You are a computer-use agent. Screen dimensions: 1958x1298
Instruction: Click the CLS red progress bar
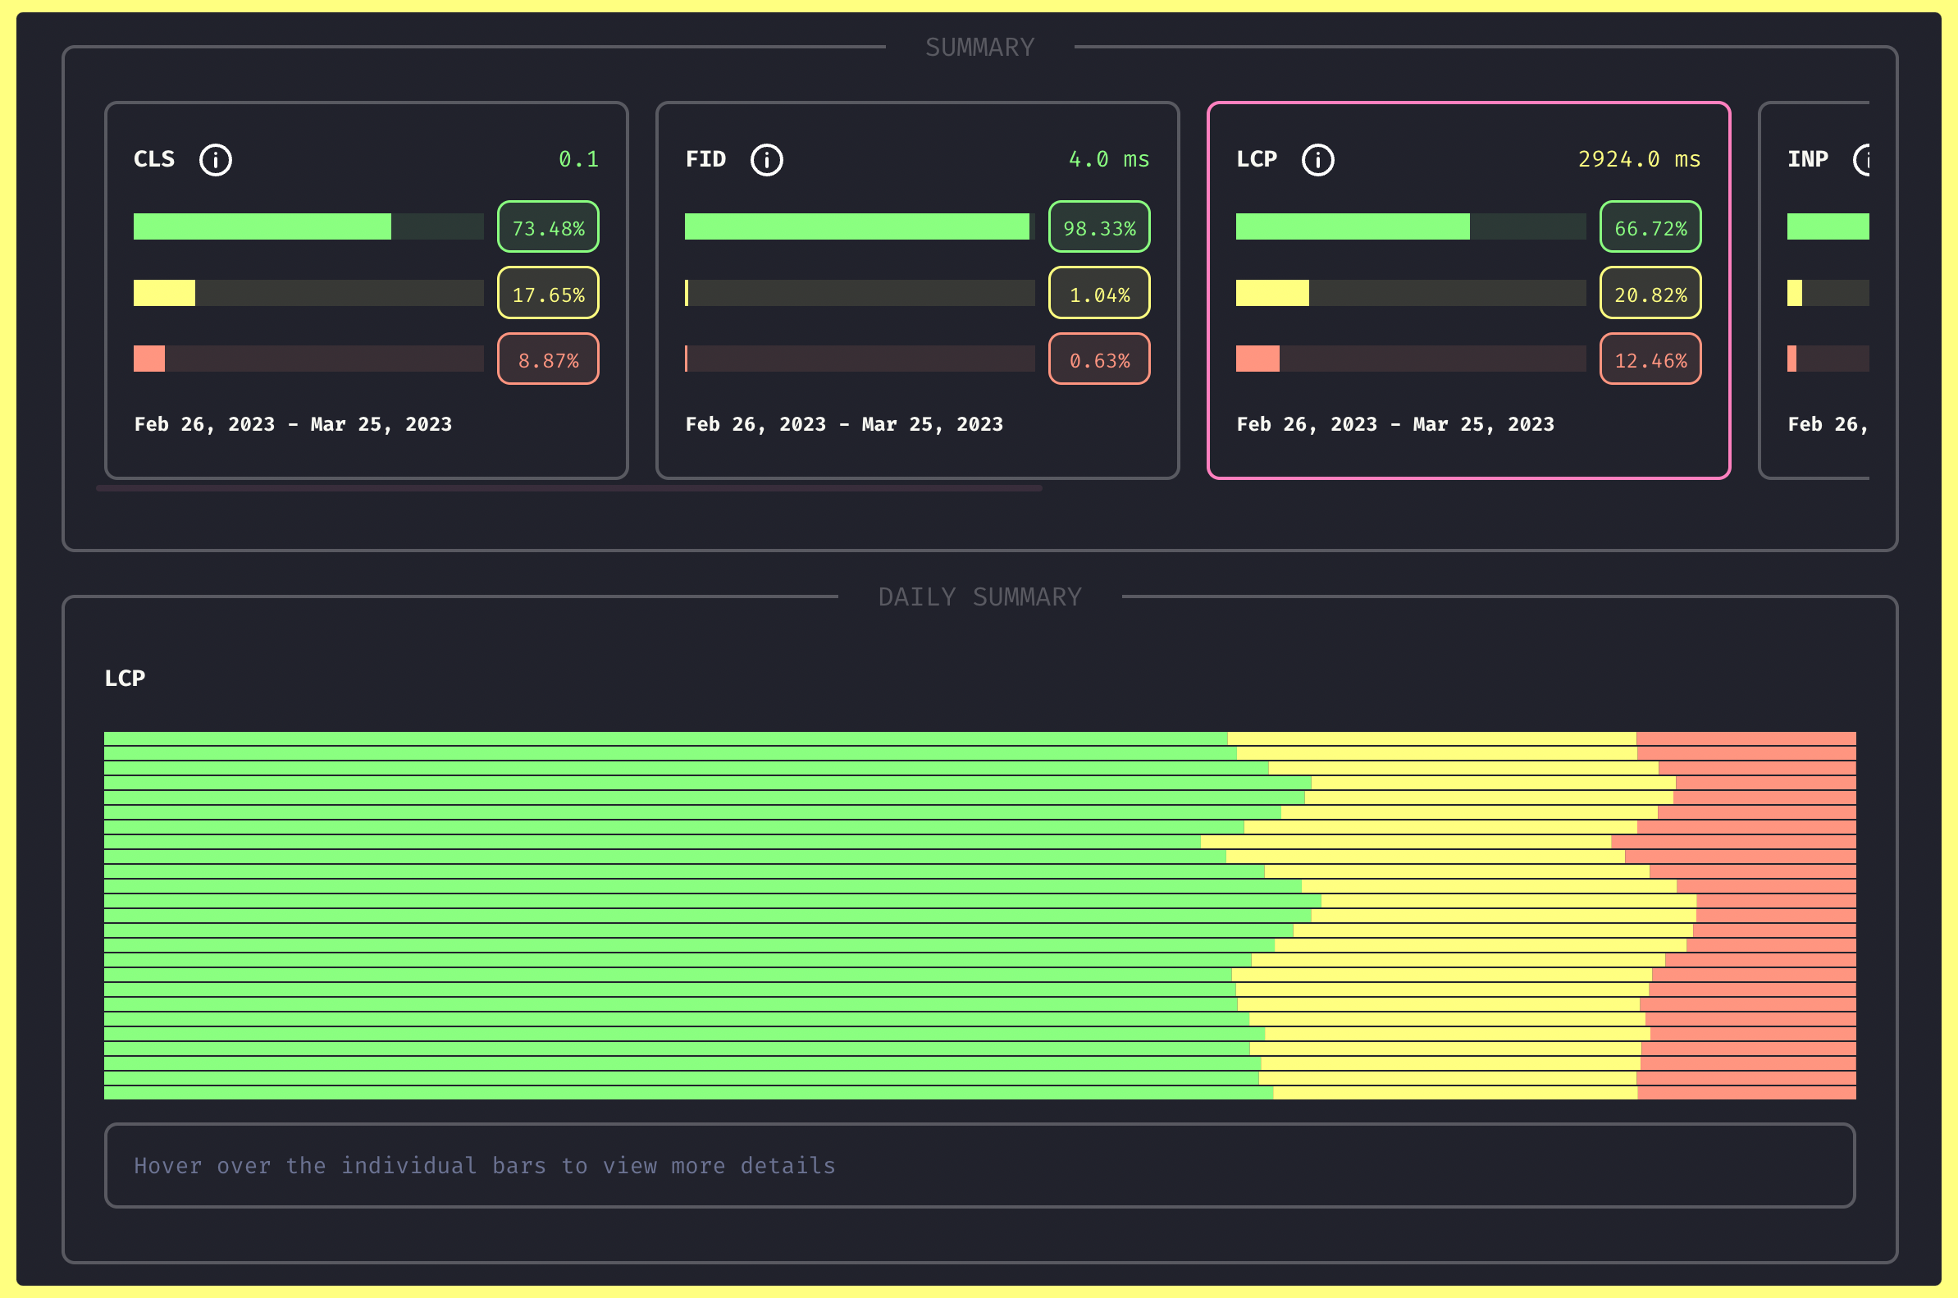point(308,359)
